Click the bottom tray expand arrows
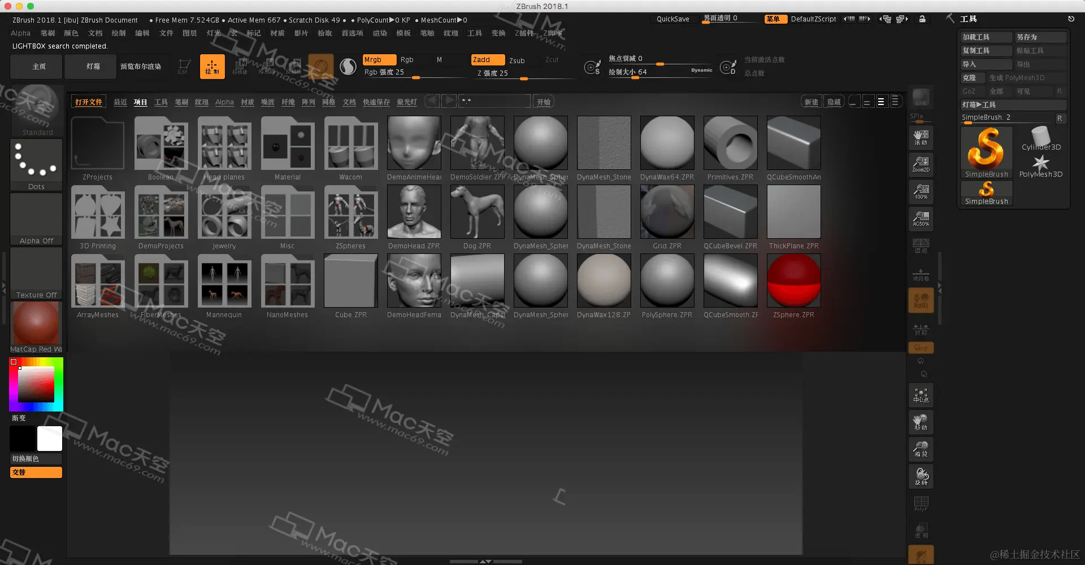 click(x=485, y=562)
